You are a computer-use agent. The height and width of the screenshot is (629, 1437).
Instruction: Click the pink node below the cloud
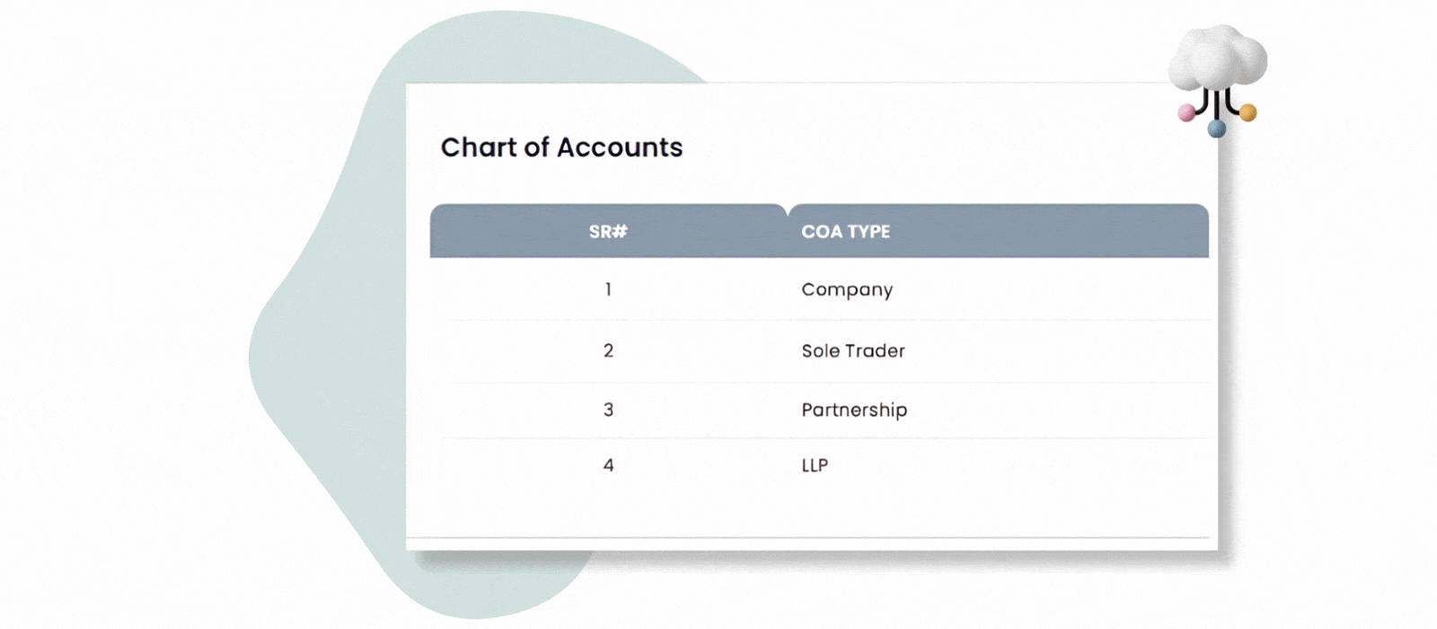(x=1186, y=113)
